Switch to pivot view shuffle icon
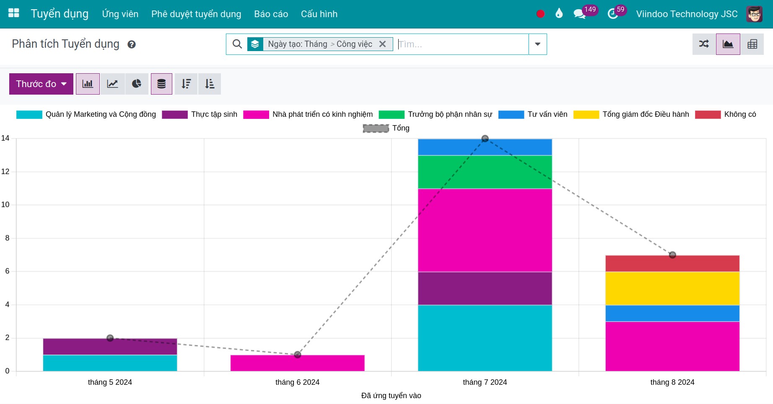This screenshot has width=773, height=404. [704, 44]
